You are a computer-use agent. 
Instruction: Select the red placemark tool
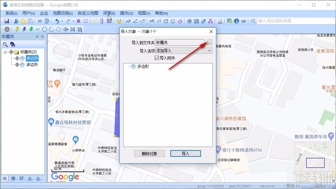point(18,29)
